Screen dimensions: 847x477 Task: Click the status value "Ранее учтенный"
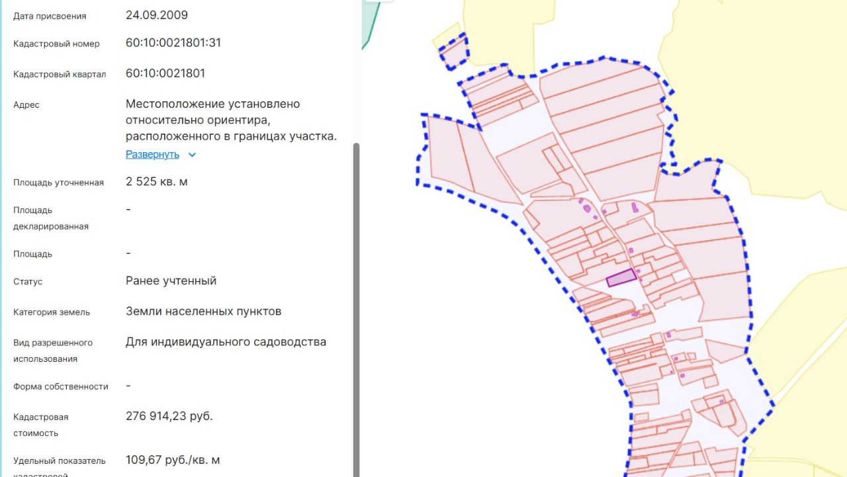tap(171, 281)
